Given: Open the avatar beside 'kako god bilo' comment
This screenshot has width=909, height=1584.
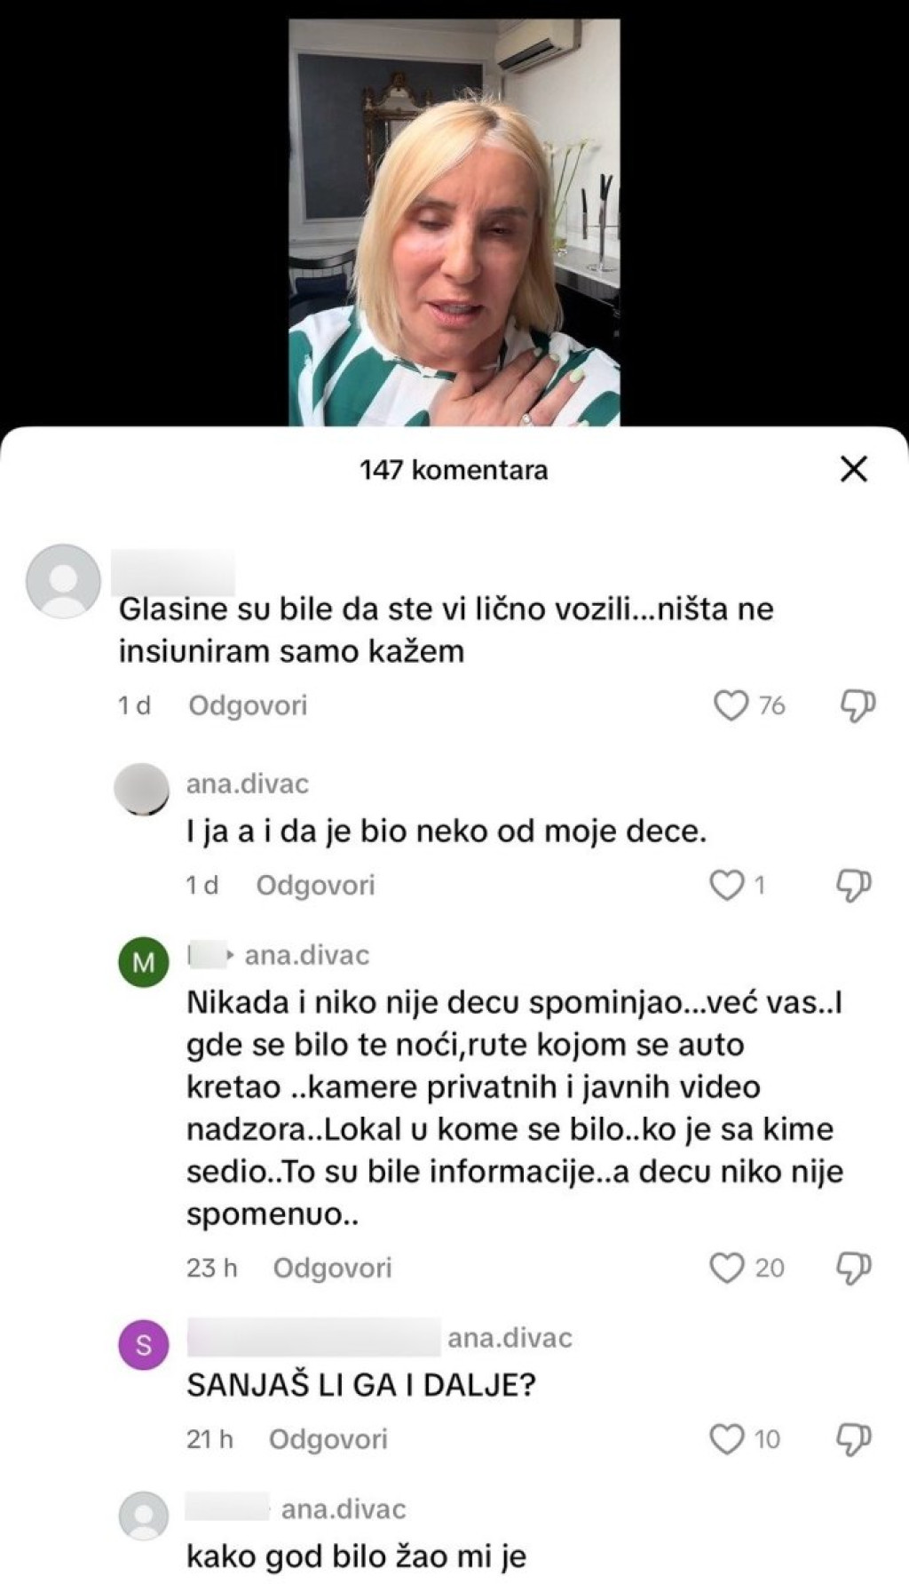Looking at the screenshot, I should tap(143, 1516).
